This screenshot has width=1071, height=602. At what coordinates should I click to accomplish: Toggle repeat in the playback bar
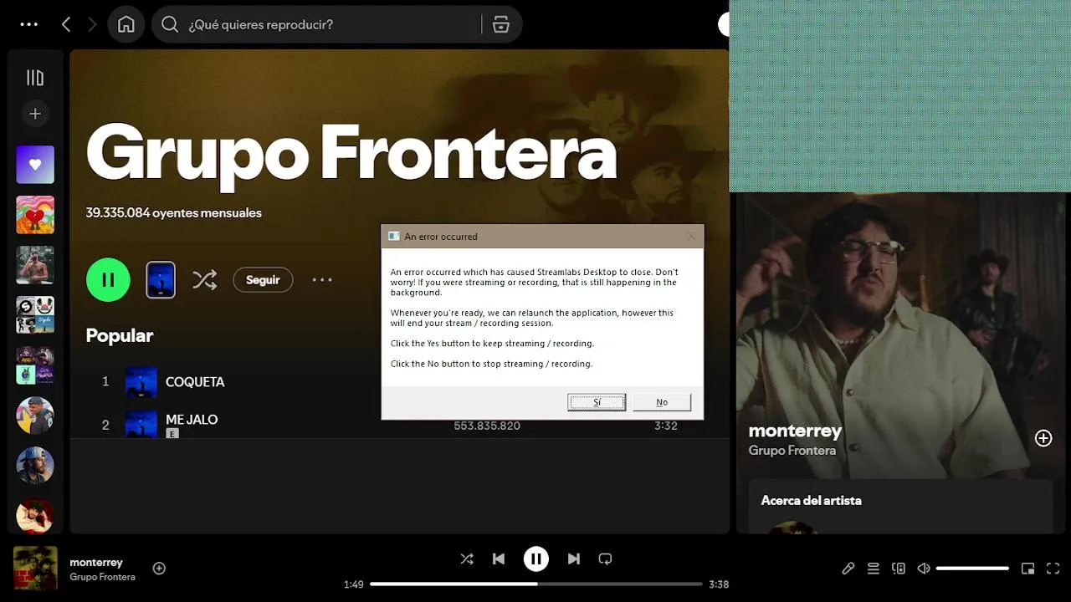[606, 559]
